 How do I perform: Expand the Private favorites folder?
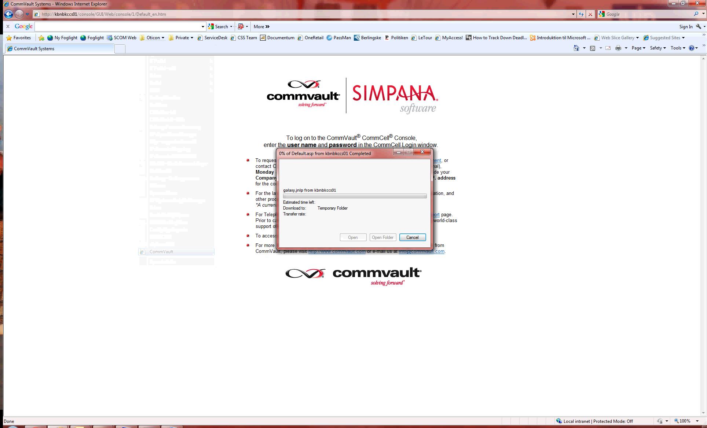(x=181, y=38)
